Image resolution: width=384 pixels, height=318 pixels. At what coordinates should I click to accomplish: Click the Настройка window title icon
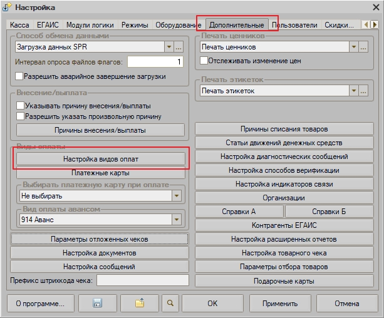click(8, 8)
